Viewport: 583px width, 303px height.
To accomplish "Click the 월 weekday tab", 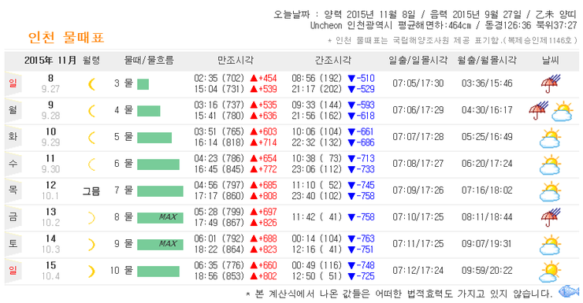I will [x=13, y=111].
